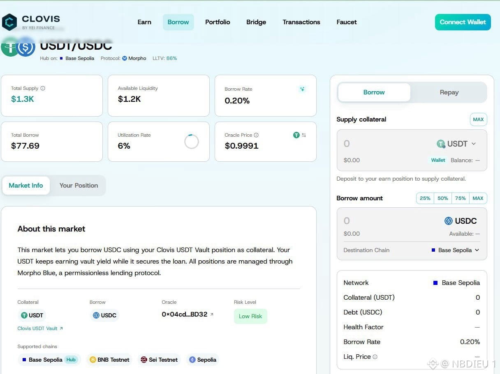This screenshot has height=374, width=500.
Task: Open the Faucet navigation item
Action: click(347, 22)
